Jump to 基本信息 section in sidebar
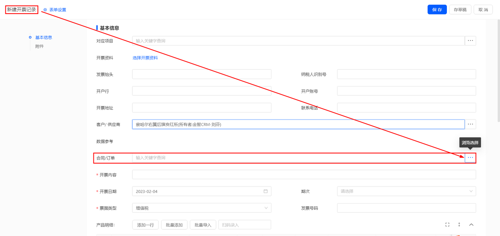This screenshot has height=236, width=500. 43,37
